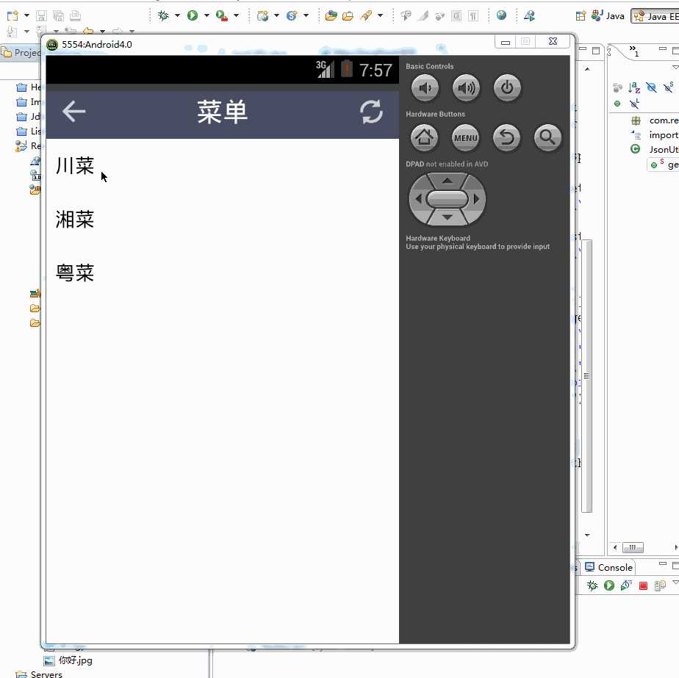
Task: Select 你好.jpg in Project Explorer
Action: click(x=68, y=660)
